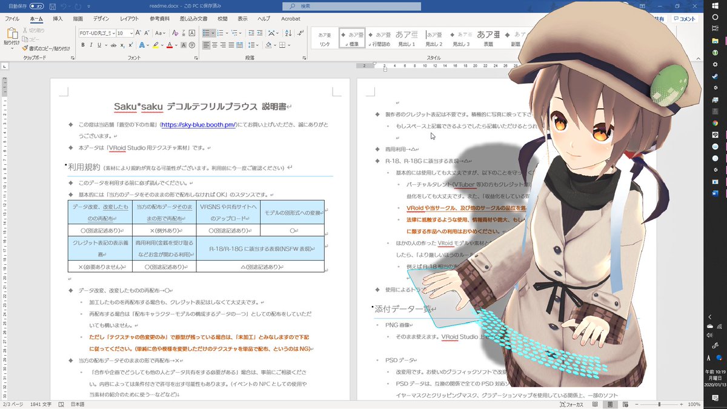The height and width of the screenshot is (409, 727).
Task: Click the Decrease Indent icon
Action: [251, 33]
